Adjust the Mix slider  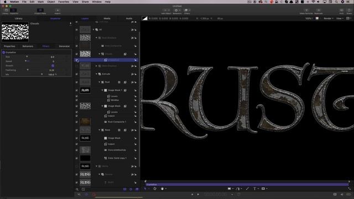42,74
